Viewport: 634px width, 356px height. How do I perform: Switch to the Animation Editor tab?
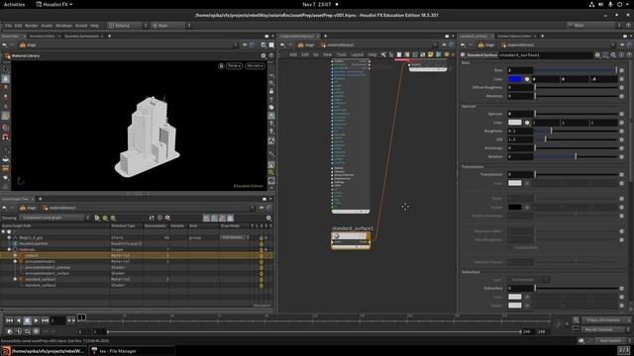click(42, 36)
